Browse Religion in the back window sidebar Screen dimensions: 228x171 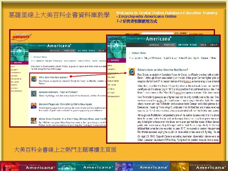(x=15, y=82)
